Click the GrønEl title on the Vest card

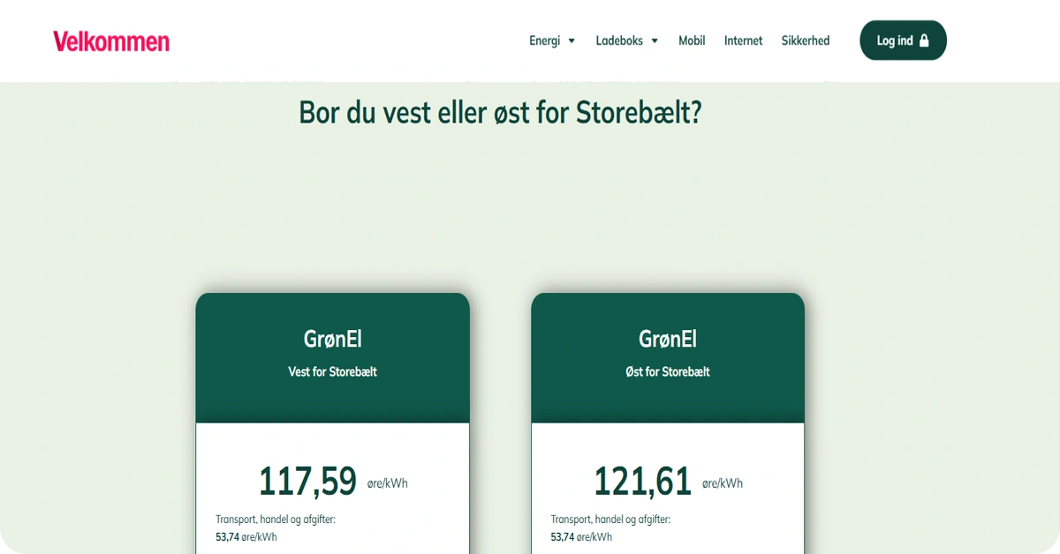pyautogui.click(x=332, y=339)
